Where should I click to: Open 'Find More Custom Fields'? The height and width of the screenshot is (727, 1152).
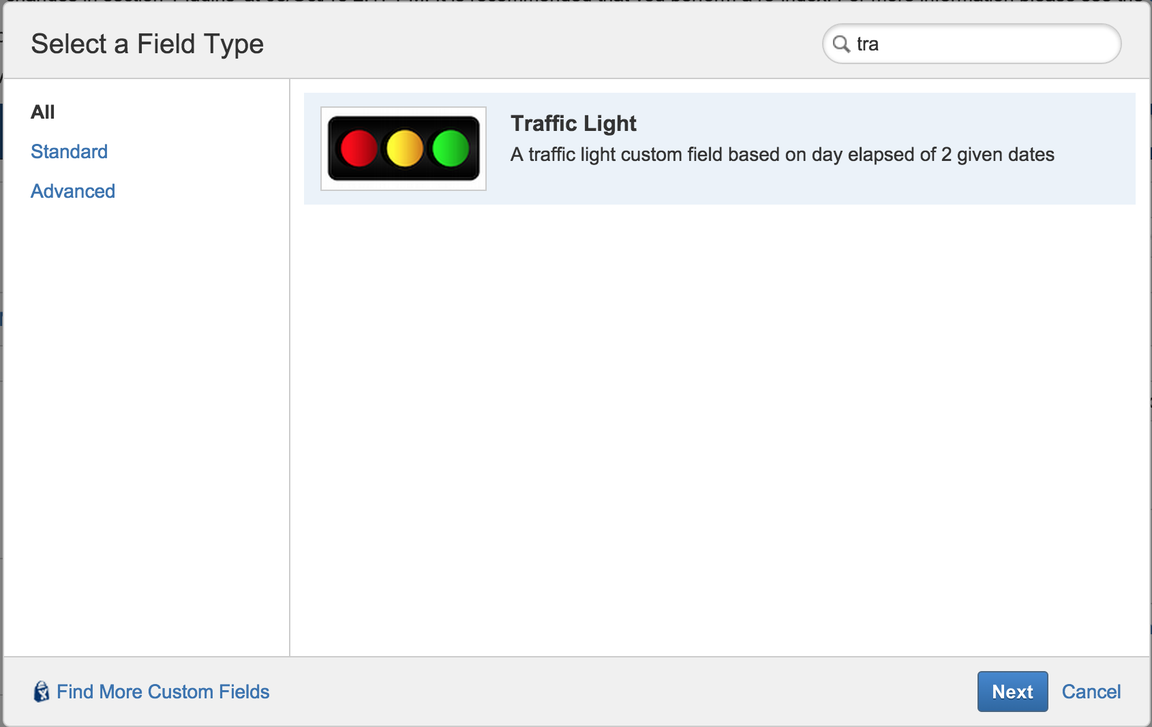(164, 692)
